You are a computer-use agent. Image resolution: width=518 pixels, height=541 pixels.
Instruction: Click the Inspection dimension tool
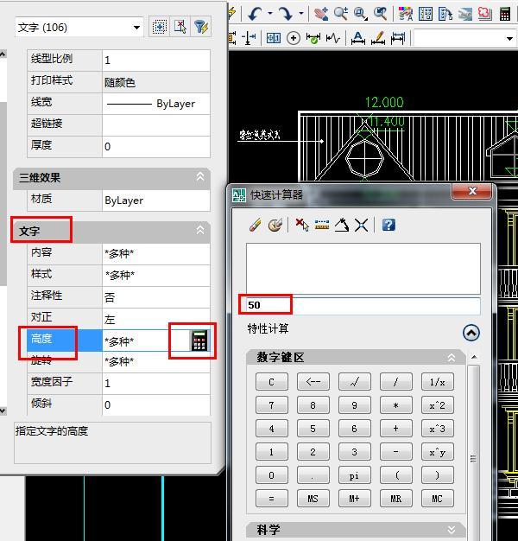click(313, 38)
